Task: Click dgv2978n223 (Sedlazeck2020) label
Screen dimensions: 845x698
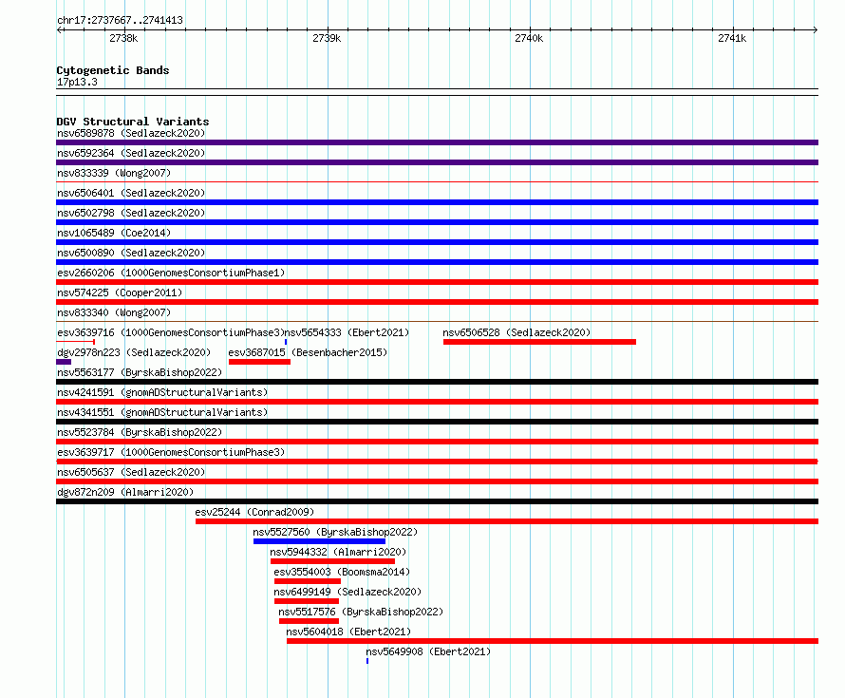Action: pyautogui.click(x=134, y=352)
